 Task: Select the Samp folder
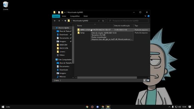click(x=82, y=33)
